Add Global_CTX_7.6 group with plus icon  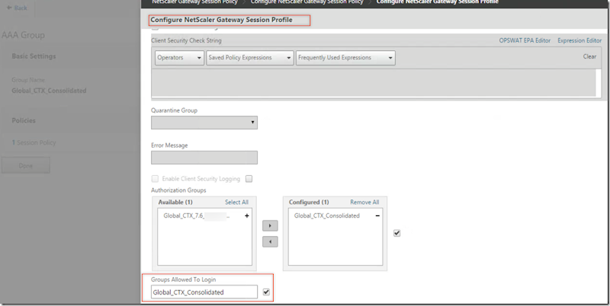pyautogui.click(x=246, y=216)
